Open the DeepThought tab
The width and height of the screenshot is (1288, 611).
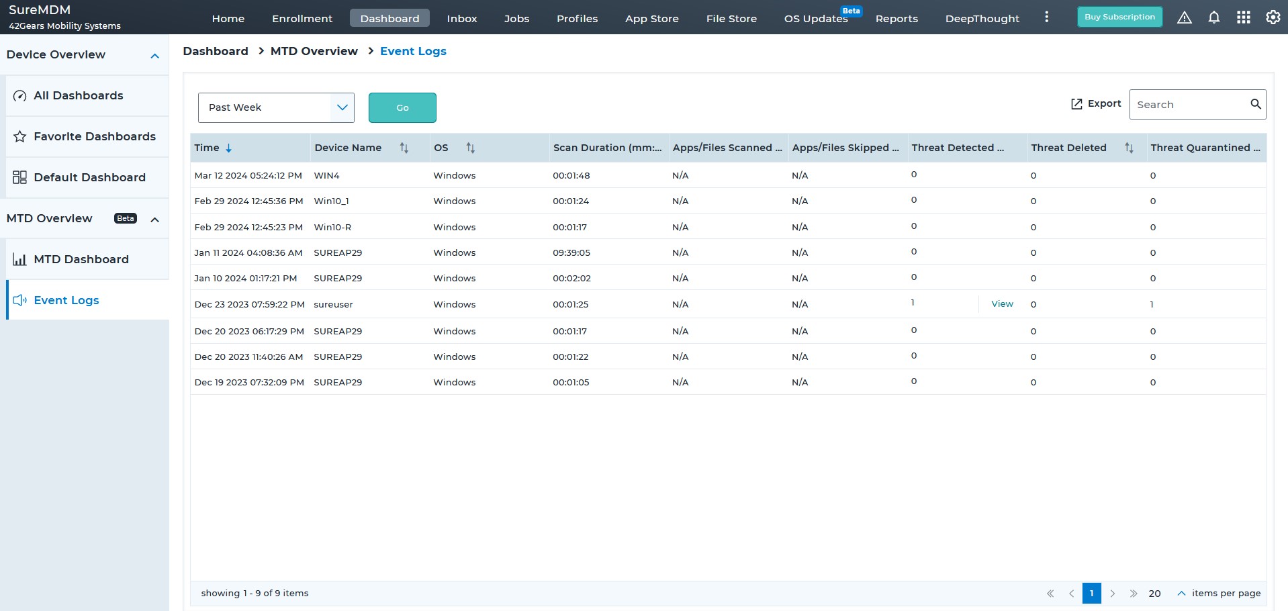coord(982,18)
